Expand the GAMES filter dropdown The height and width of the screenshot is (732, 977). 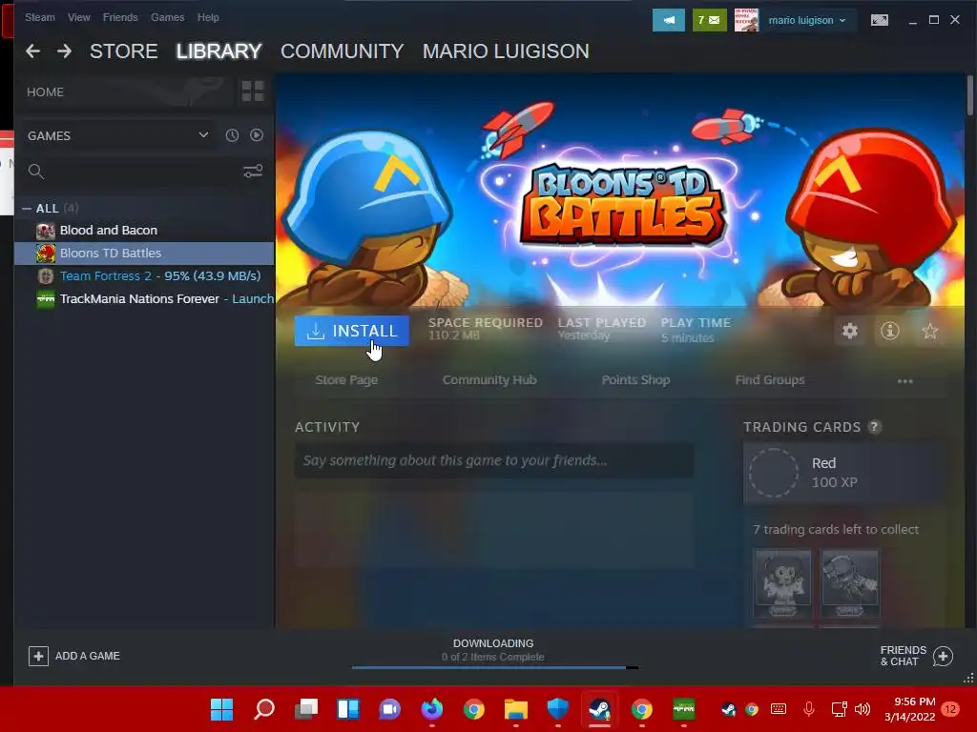(203, 134)
